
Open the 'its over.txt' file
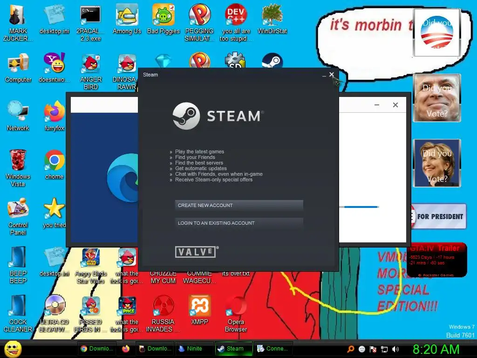[x=236, y=273]
